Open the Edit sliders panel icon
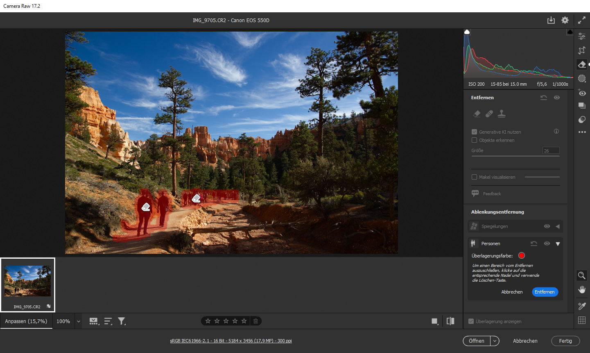590x353 pixels. point(582,36)
